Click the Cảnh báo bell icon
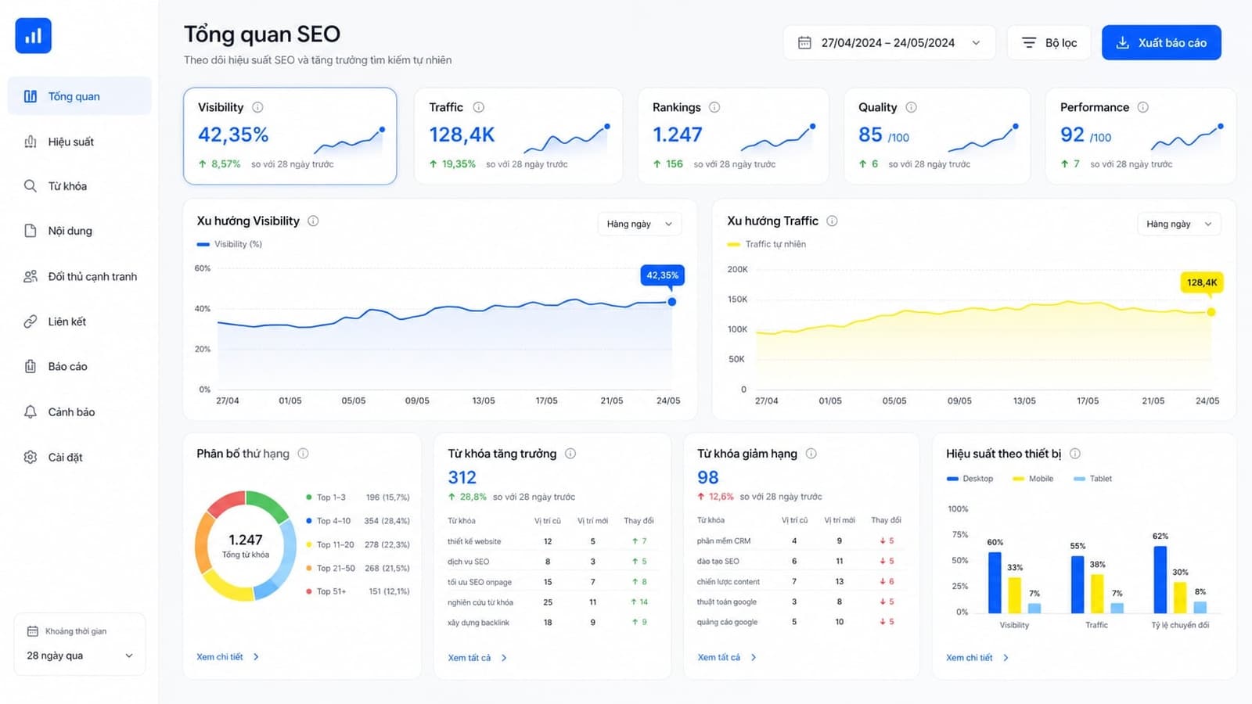Image resolution: width=1252 pixels, height=704 pixels. tap(31, 411)
